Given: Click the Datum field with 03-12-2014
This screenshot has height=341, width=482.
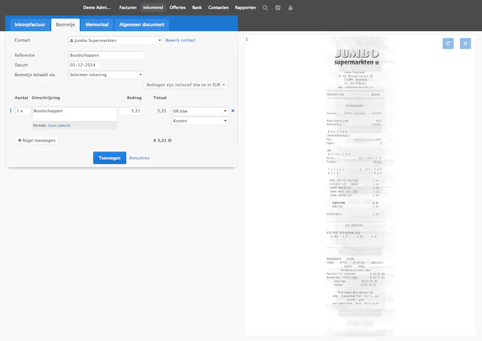Looking at the screenshot, I should click(x=84, y=65).
